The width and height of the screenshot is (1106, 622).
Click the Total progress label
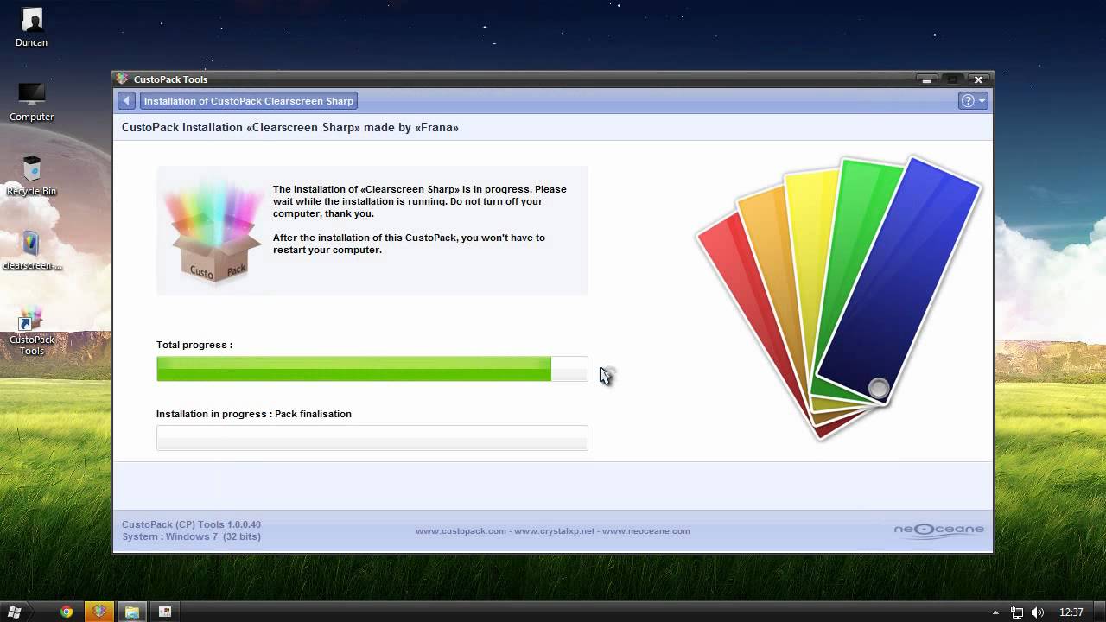click(194, 345)
